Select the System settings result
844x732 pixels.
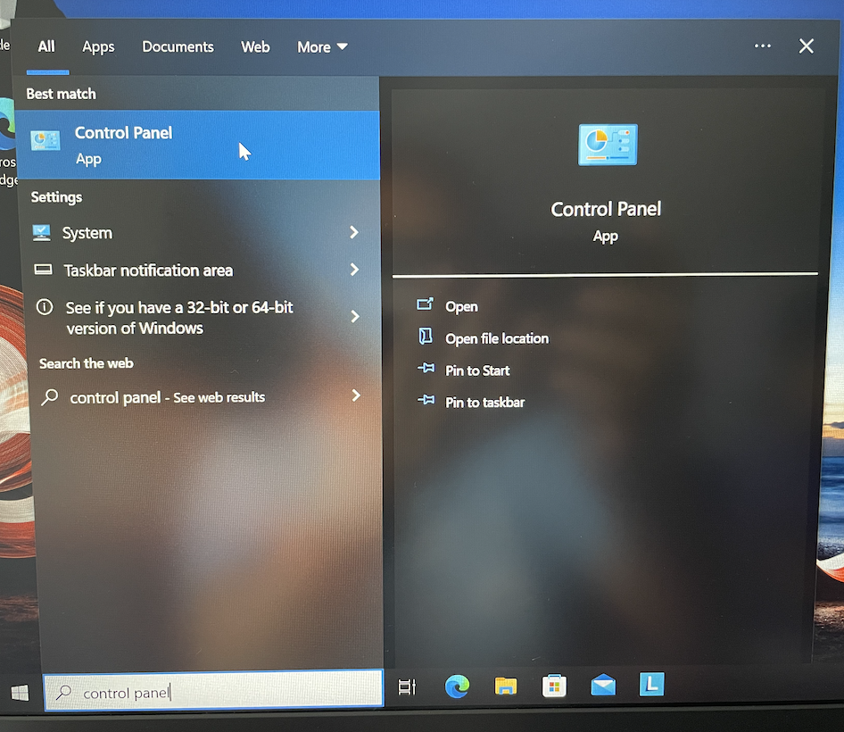pyautogui.click(x=197, y=233)
